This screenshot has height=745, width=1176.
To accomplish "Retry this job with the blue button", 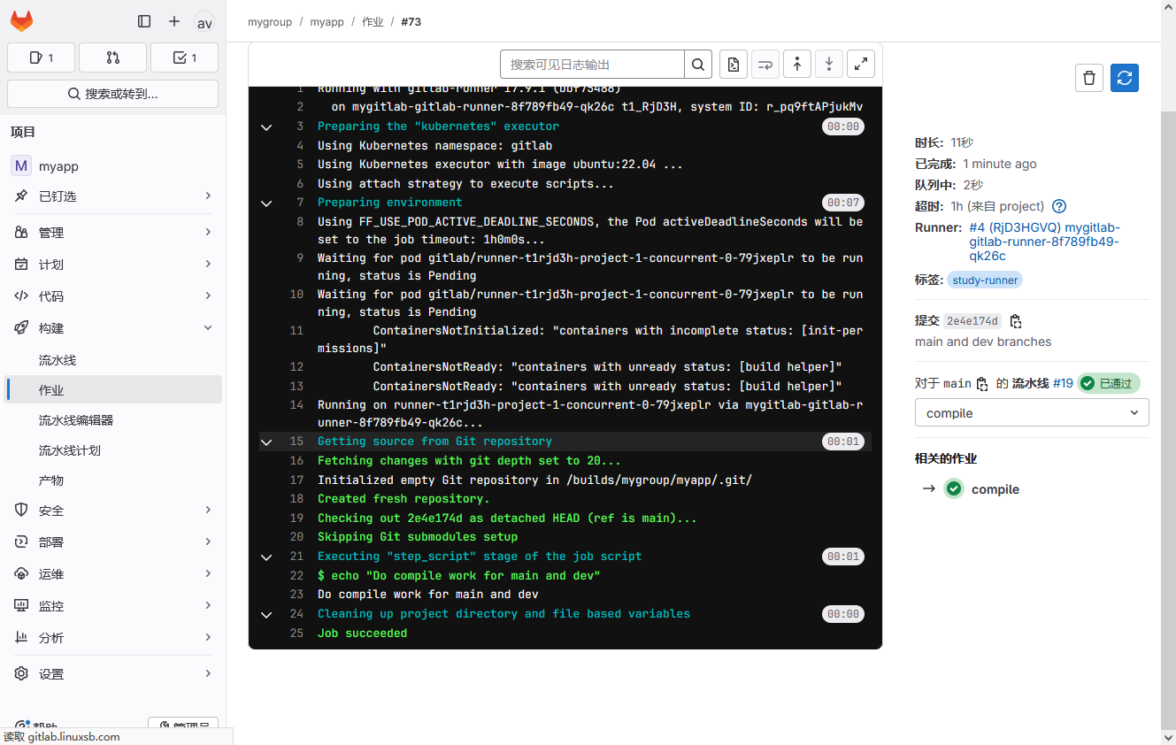I will (x=1125, y=78).
